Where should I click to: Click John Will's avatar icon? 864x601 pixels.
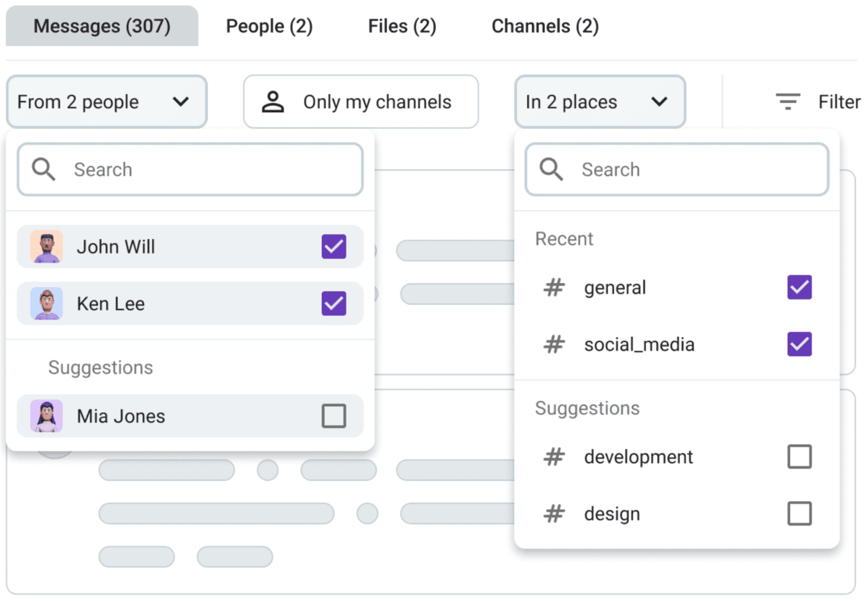tap(46, 247)
